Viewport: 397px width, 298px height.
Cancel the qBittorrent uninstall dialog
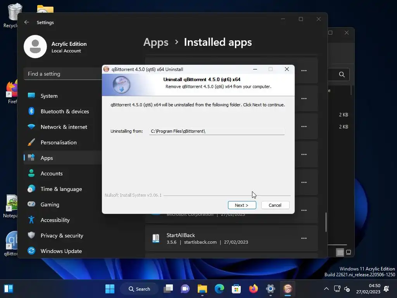point(275,205)
